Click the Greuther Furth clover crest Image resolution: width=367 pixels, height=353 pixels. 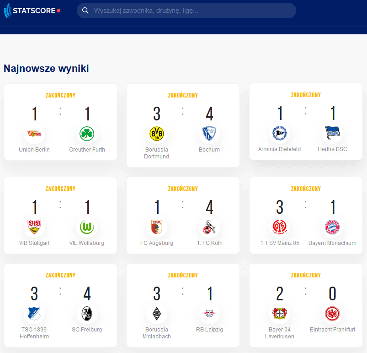(x=87, y=134)
